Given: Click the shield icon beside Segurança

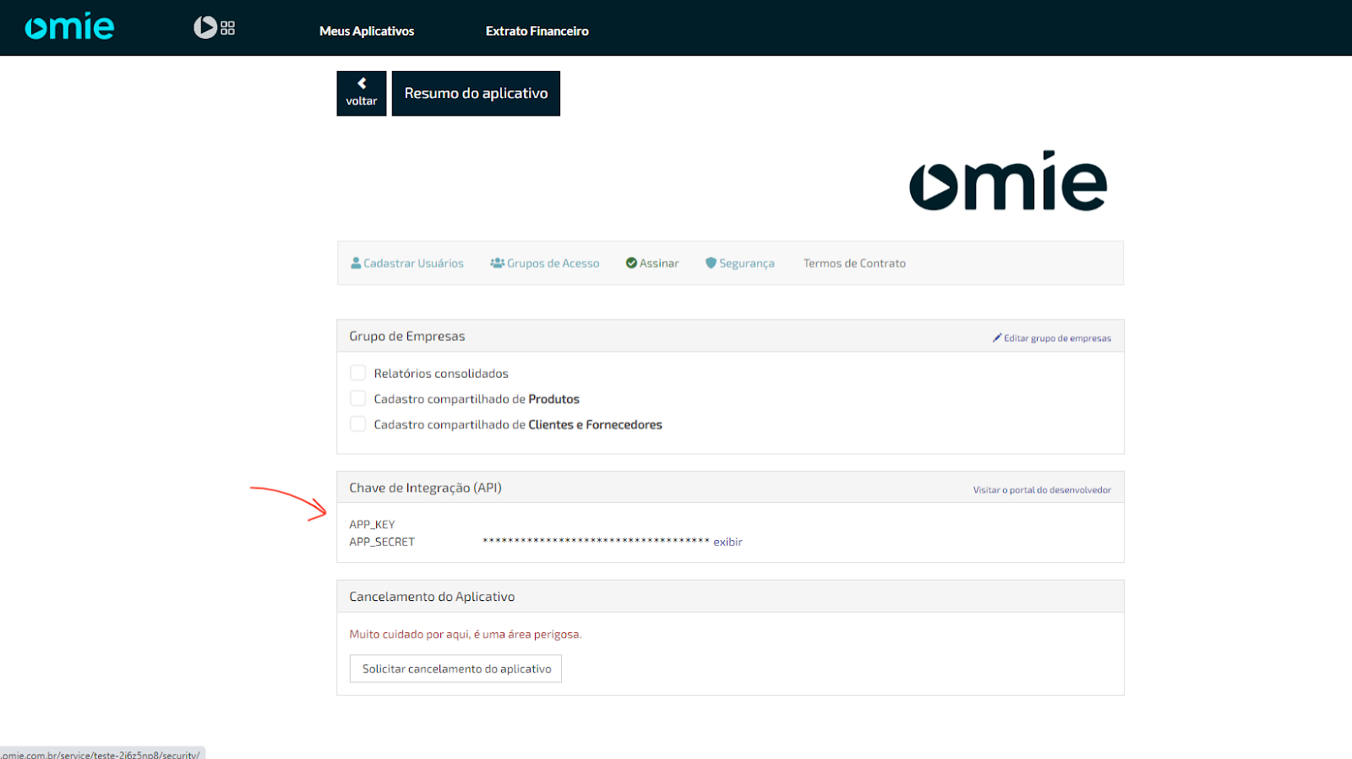Looking at the screenshot, I should click(711, 263).
